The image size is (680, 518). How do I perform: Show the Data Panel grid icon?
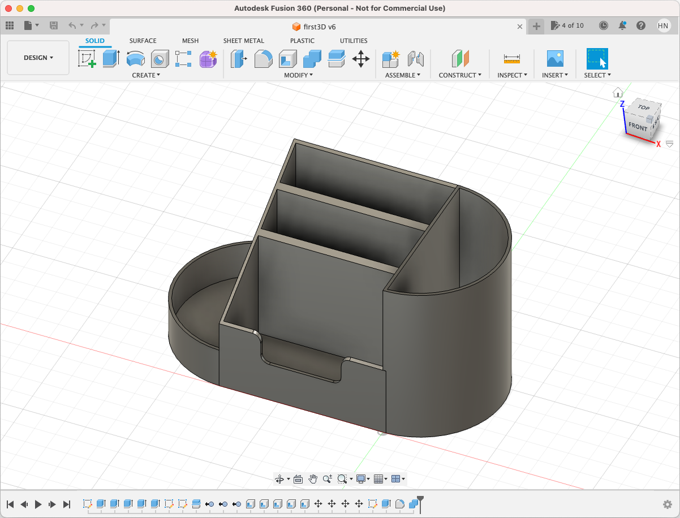tap(9, 25)
